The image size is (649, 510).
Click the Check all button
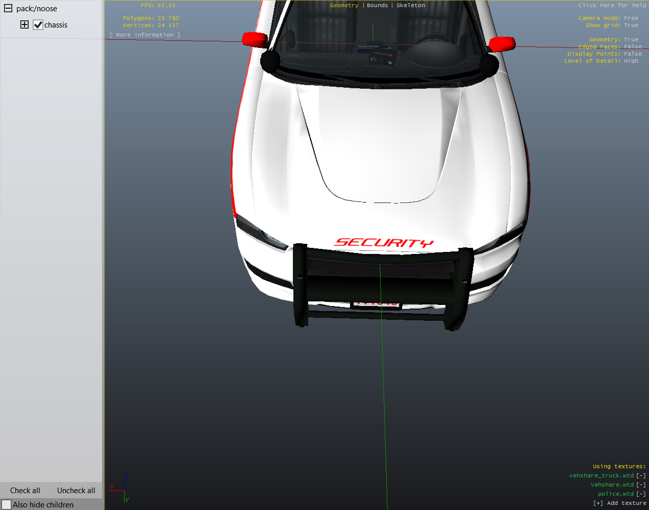tap(25, 491)
